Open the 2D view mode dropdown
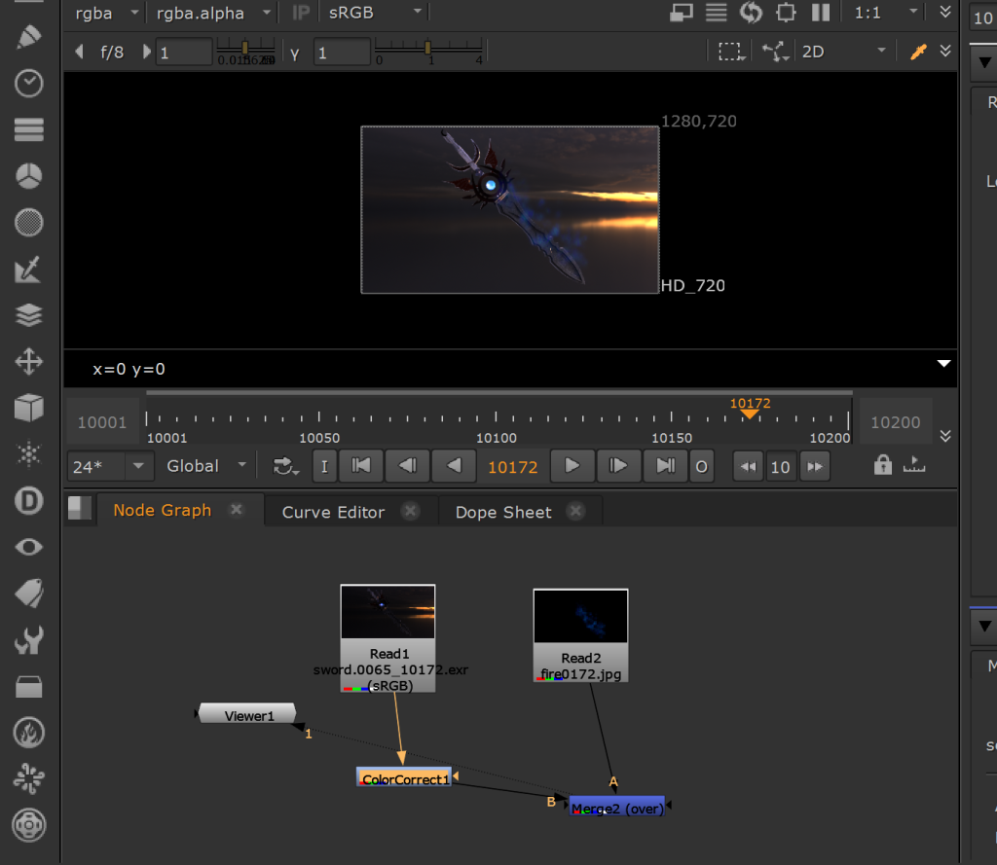 click(843, 52)
